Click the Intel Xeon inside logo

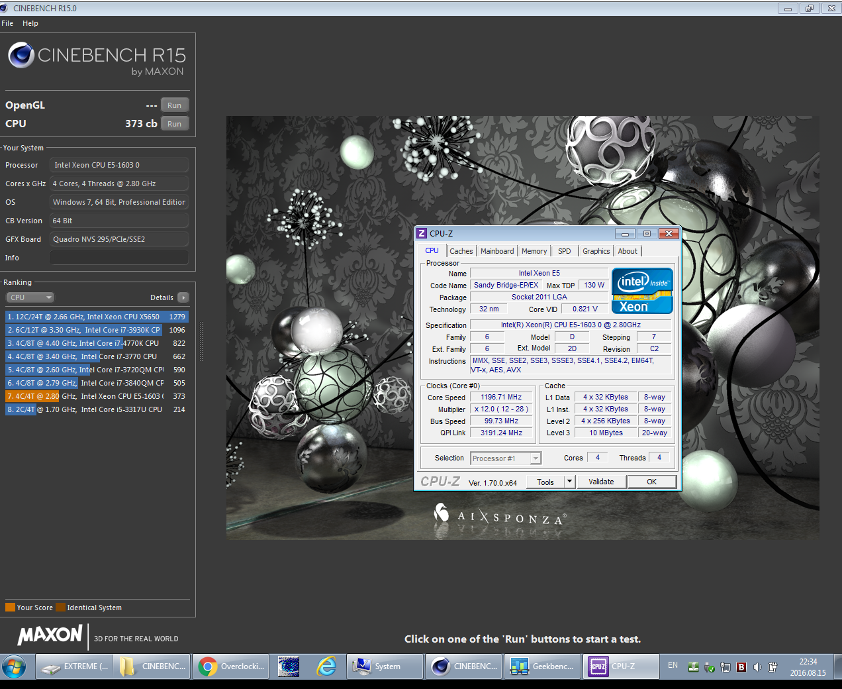pos(642,290)
